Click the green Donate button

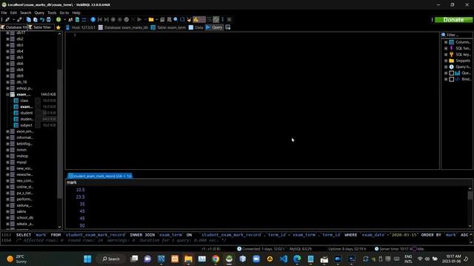[453, 20]
